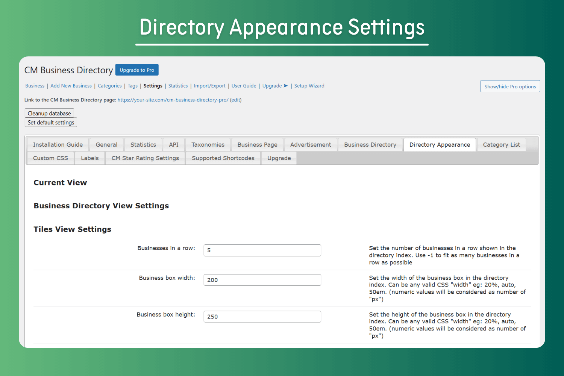Click the Business Directory View Settings heading
Viewport: 564px width, 376px height.
pyautogui.click(x=101, y=206)
